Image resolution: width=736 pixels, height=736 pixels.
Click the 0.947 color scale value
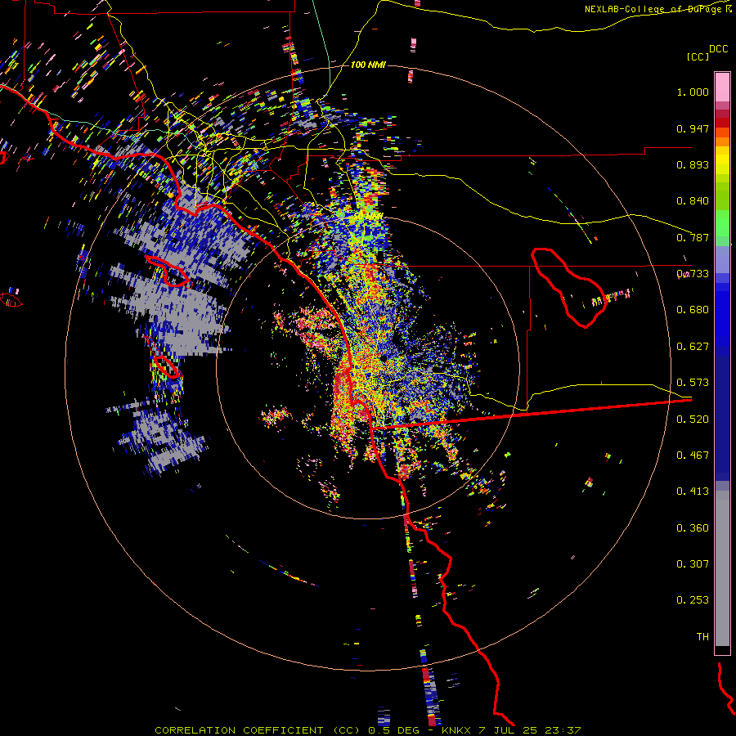[x=693, y=128]
